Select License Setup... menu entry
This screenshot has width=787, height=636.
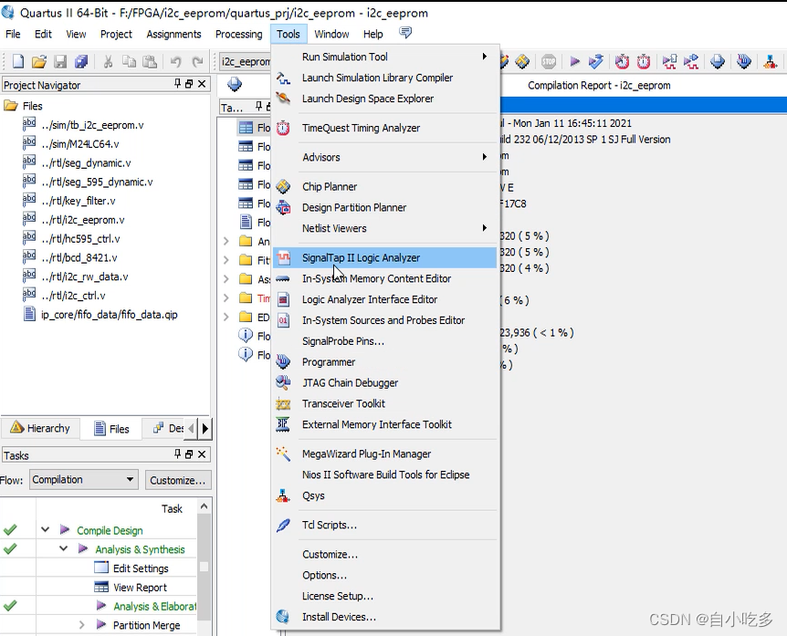(x=385, y=597)
